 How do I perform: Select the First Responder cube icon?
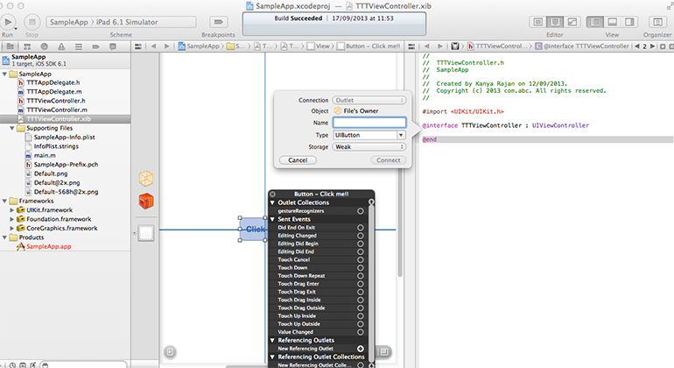146,201
